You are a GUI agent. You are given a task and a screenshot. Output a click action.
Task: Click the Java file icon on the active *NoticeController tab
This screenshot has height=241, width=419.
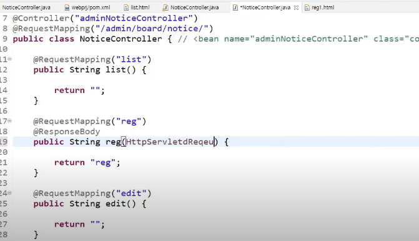pyautogui.click(x=235, y=7)
